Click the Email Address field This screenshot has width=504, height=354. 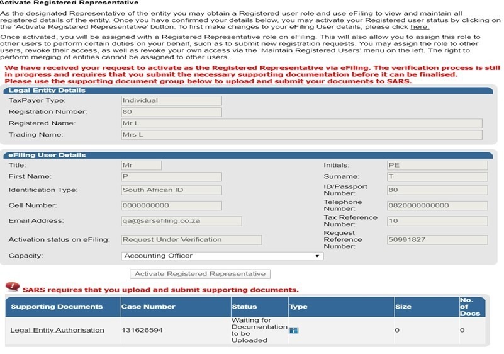181,221
